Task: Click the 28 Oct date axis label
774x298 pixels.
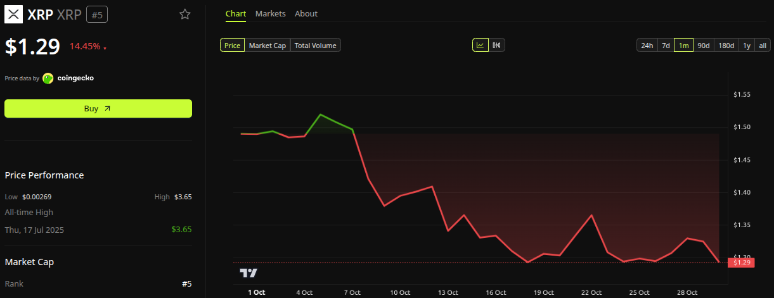Action: tap(687, 292)
